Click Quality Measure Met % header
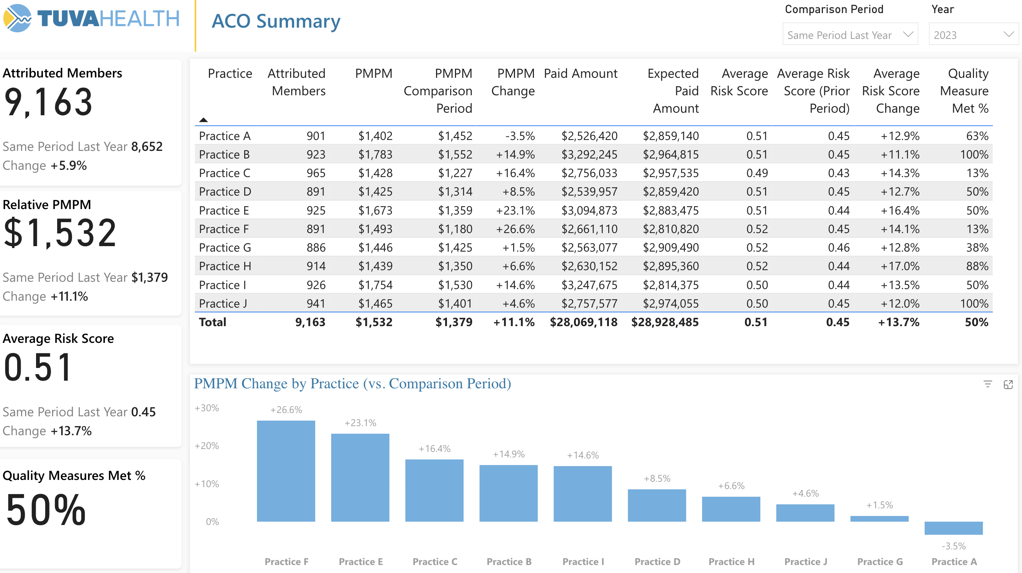Screen dimensions: 1022x573 coord(964,91)
